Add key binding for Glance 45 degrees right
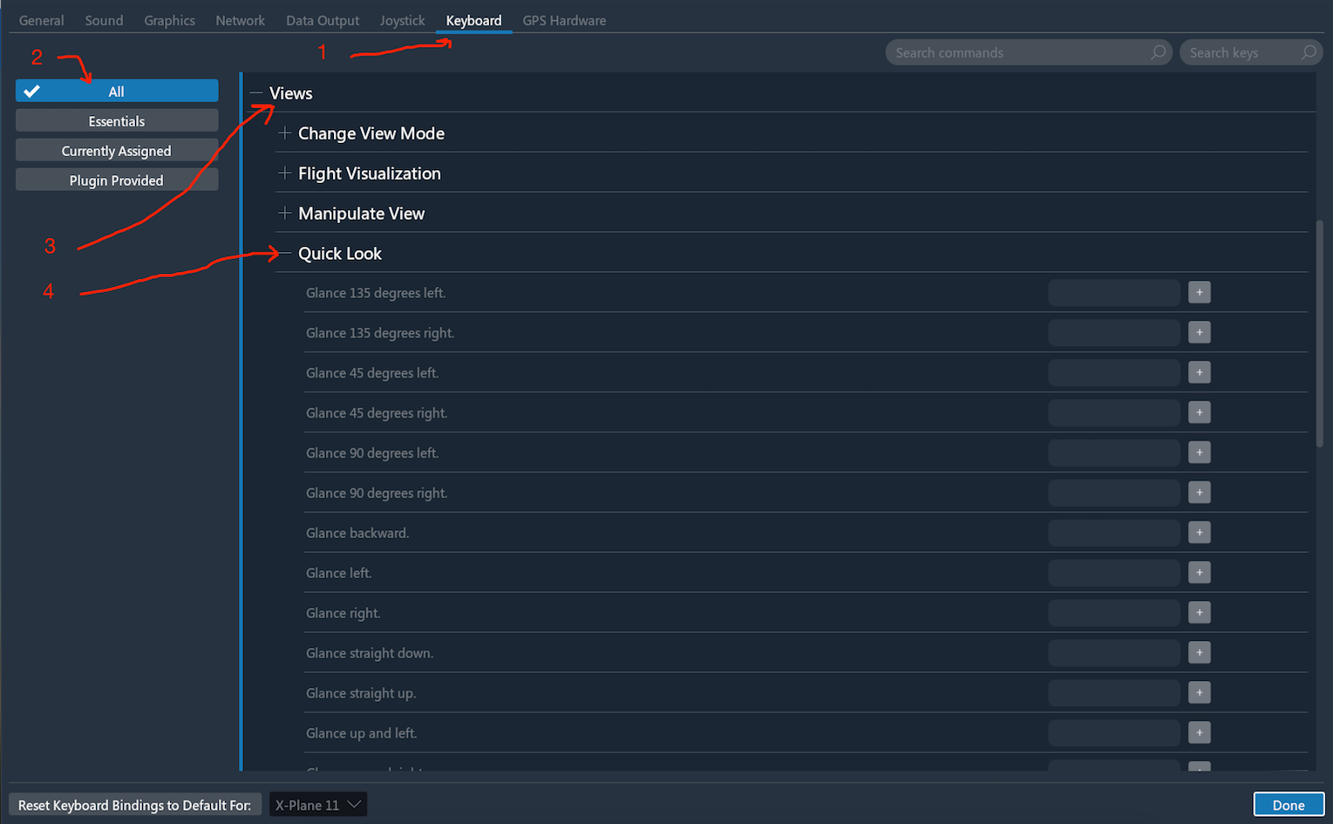 1200,412
